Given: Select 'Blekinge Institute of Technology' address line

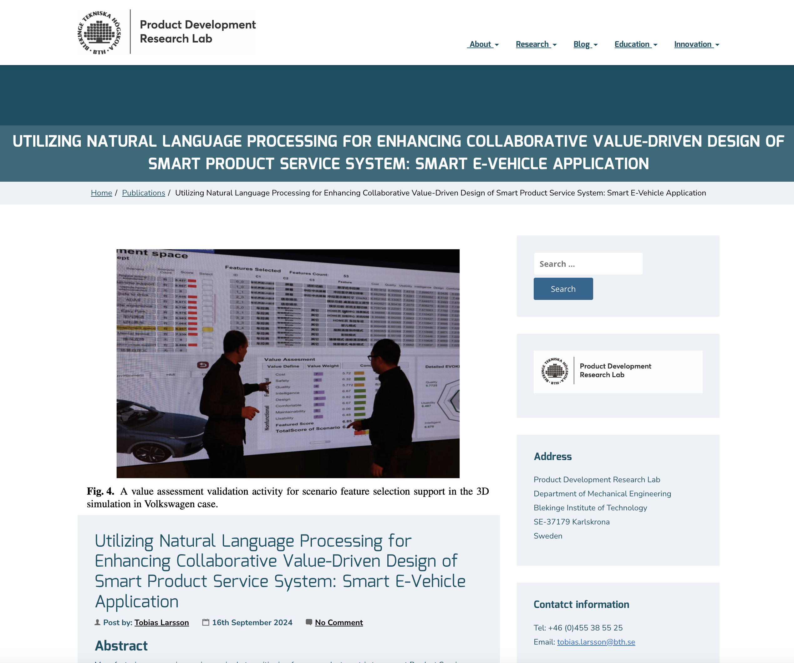Looking at the screenshot, I should click(590, 508).
